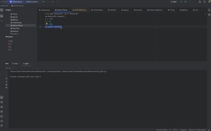Click the Run tool window icon in left sidebar

pyautogui.click(x=2, y=97)
